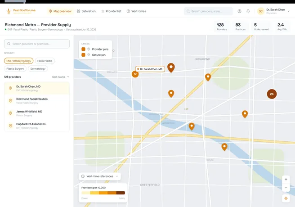This screenshot has height=207, width=295.
Task: Click the SC user avatar
Action: point(260,11)
